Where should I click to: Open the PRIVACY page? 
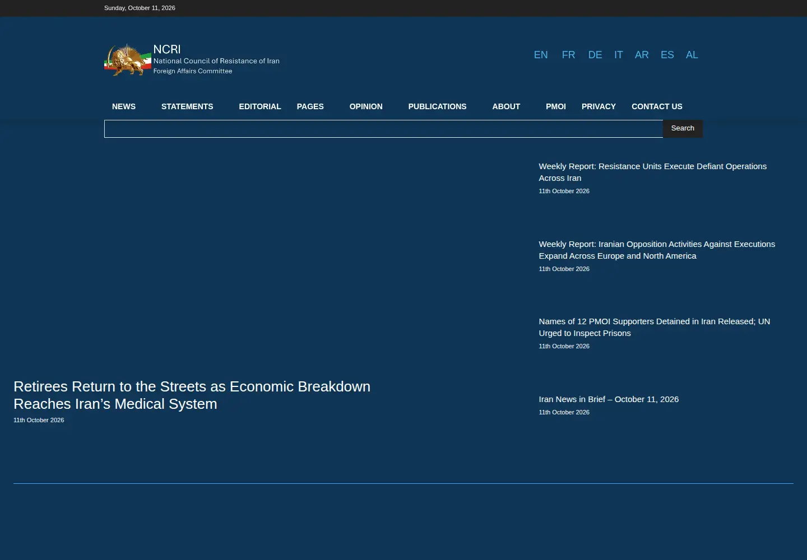pyautogui.click(x=599, y=106)
